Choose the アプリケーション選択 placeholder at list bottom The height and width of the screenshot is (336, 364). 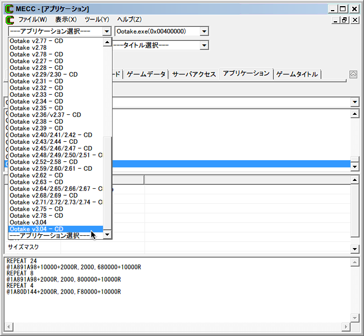[55, 236]
